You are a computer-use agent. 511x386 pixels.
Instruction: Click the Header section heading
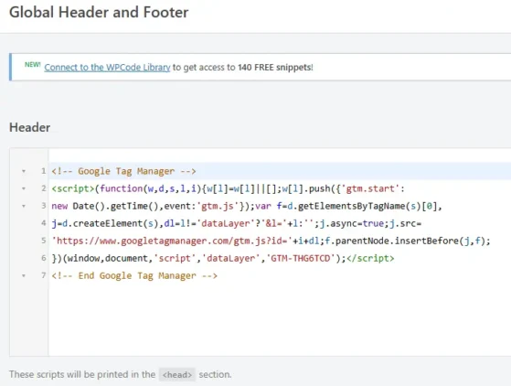(x=29, y=127)
